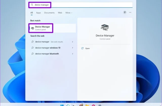Select the All filter tab

(x=31, y=13)
